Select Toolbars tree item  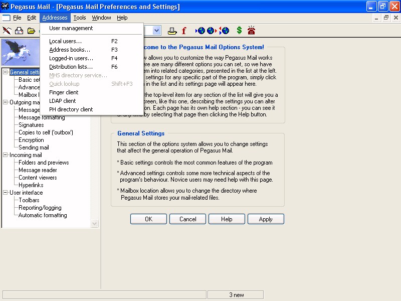pos(29,200)
